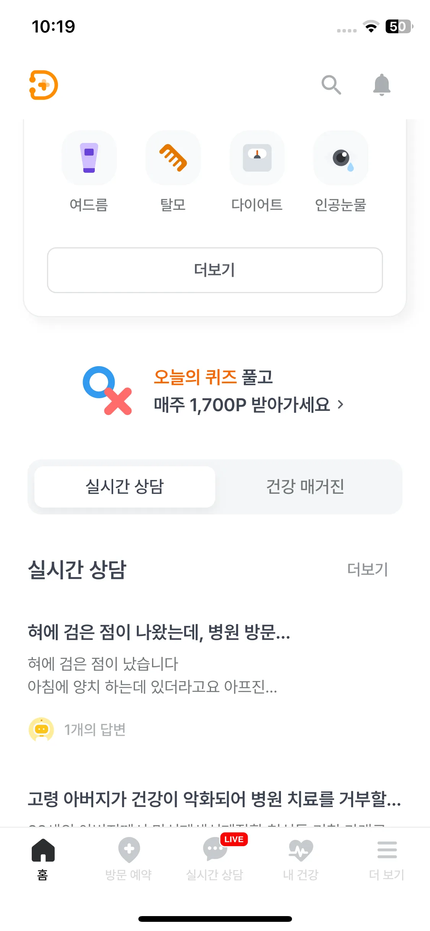Switch to the 실시간 상담 segment
This screenshot has width=430, height=931.
tap(125, 487)
